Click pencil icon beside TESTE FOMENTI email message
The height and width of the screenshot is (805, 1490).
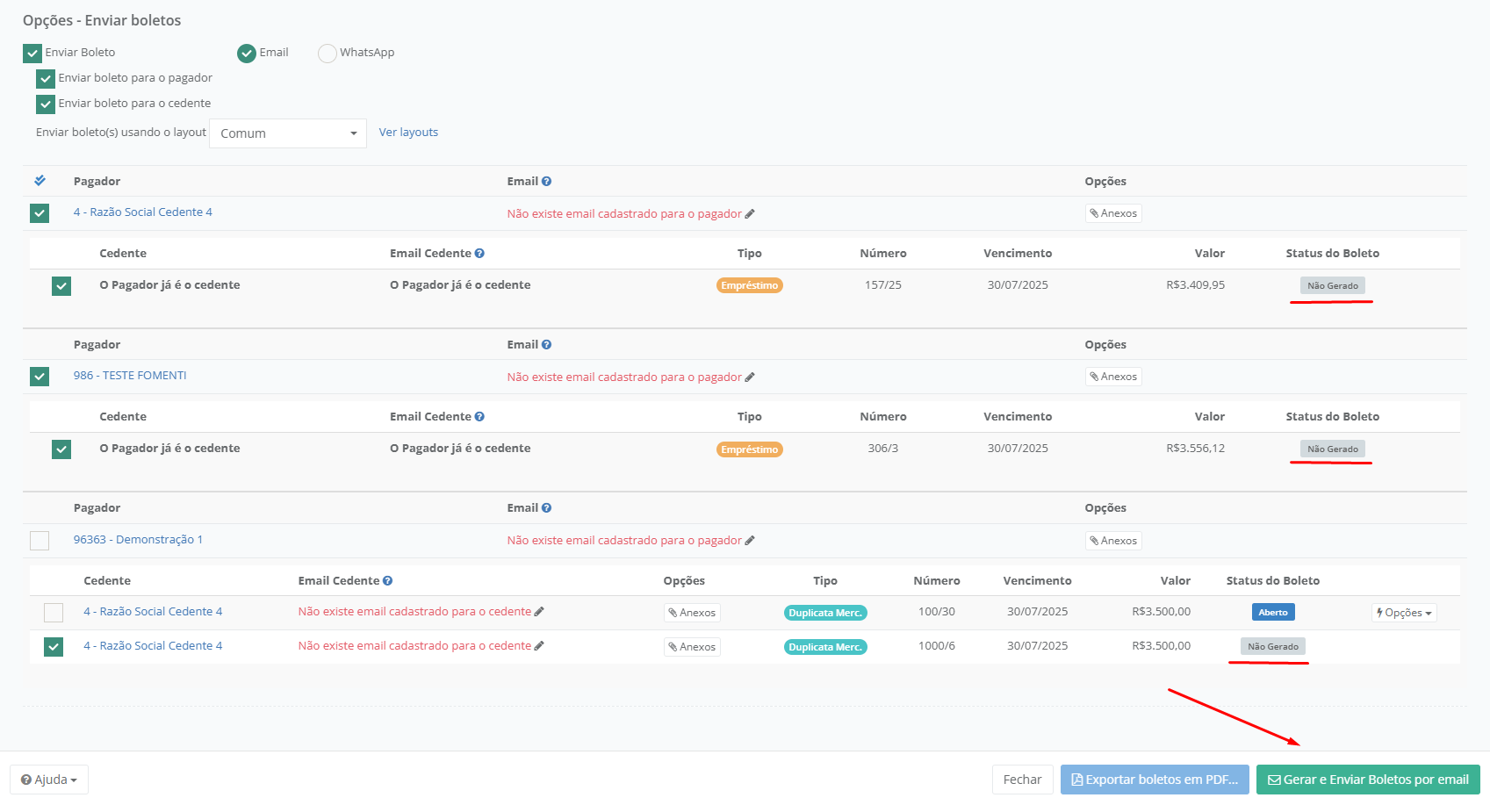(x=750, y=377)
